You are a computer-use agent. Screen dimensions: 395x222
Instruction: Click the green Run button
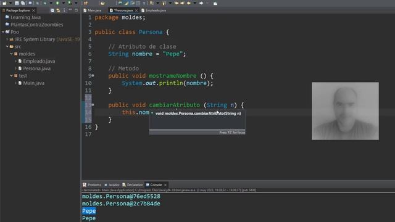57,3
